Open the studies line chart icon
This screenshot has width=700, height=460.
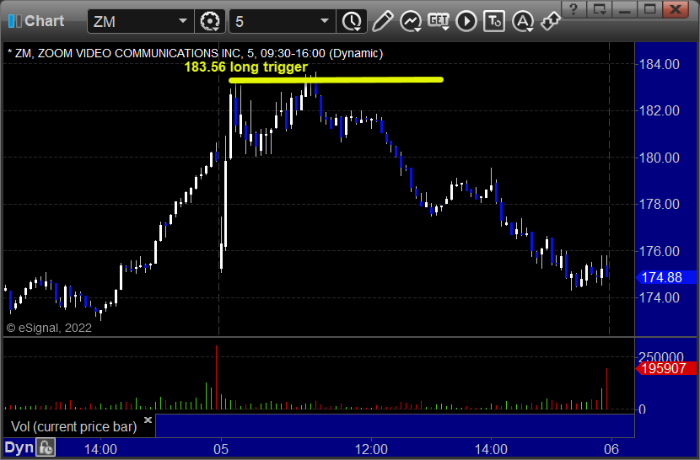411,21
